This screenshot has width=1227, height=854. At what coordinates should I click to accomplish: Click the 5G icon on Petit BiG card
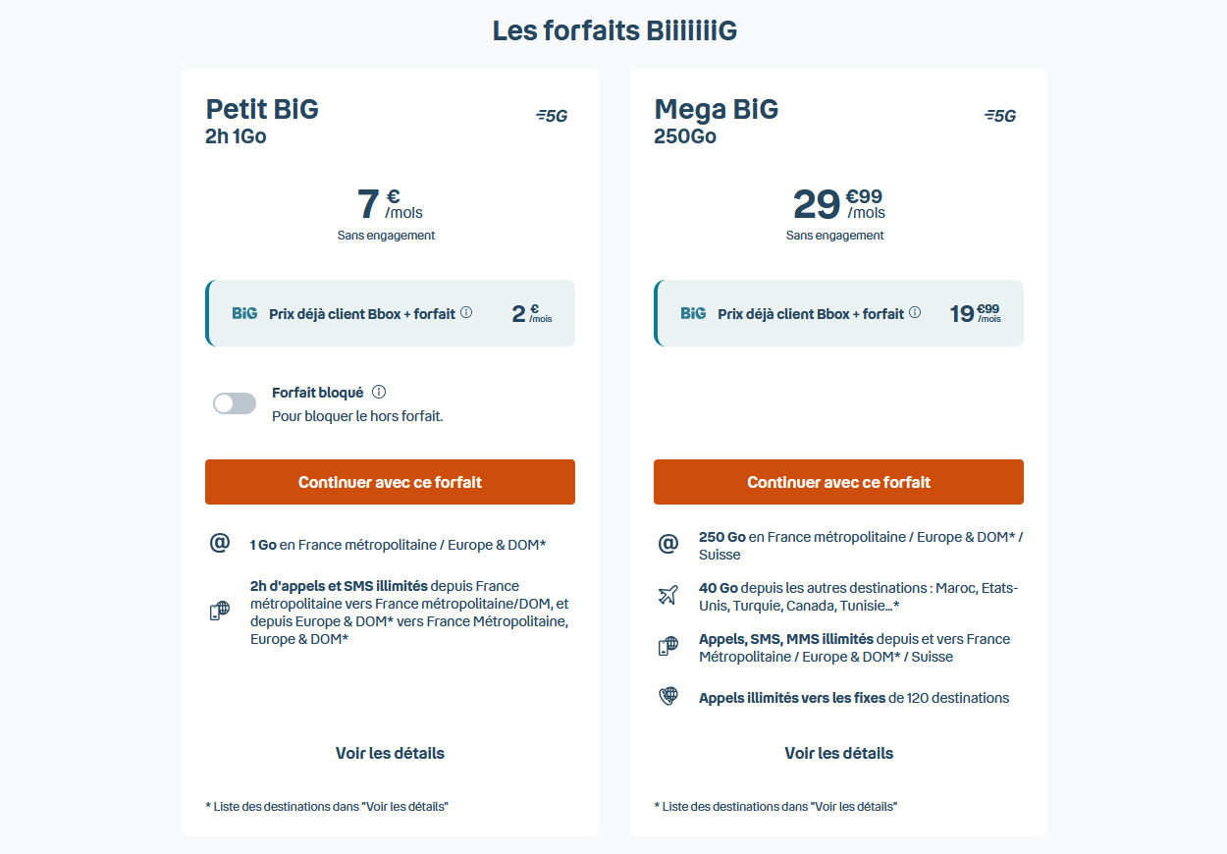(x=552, y=116)
